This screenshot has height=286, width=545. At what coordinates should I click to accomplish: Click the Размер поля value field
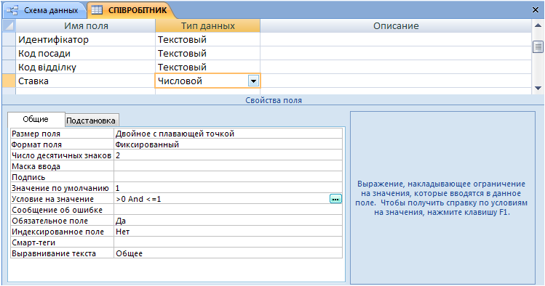(228, 134)
